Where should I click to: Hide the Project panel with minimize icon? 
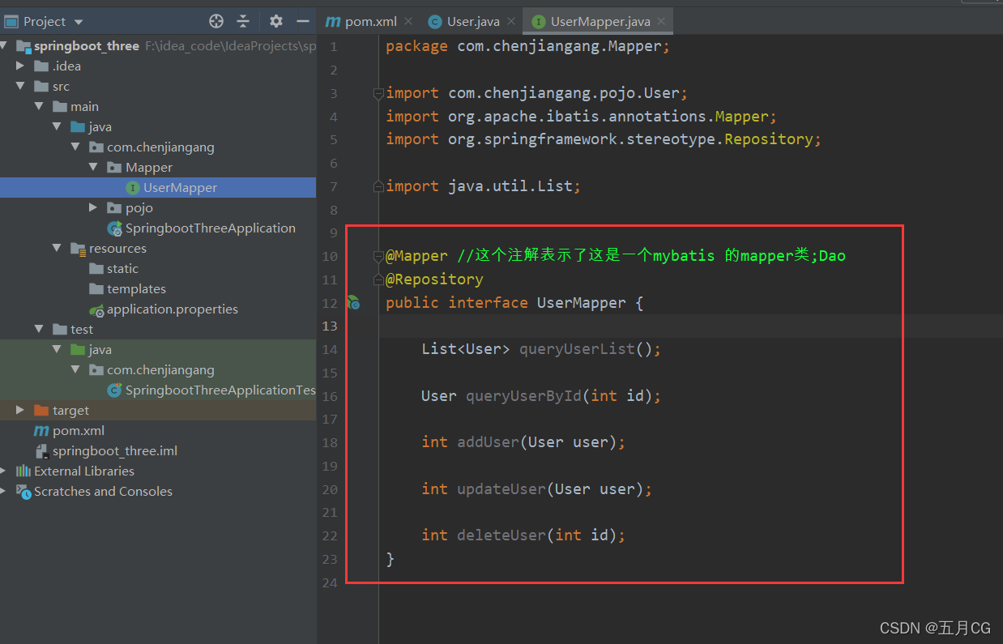(303, 21)
